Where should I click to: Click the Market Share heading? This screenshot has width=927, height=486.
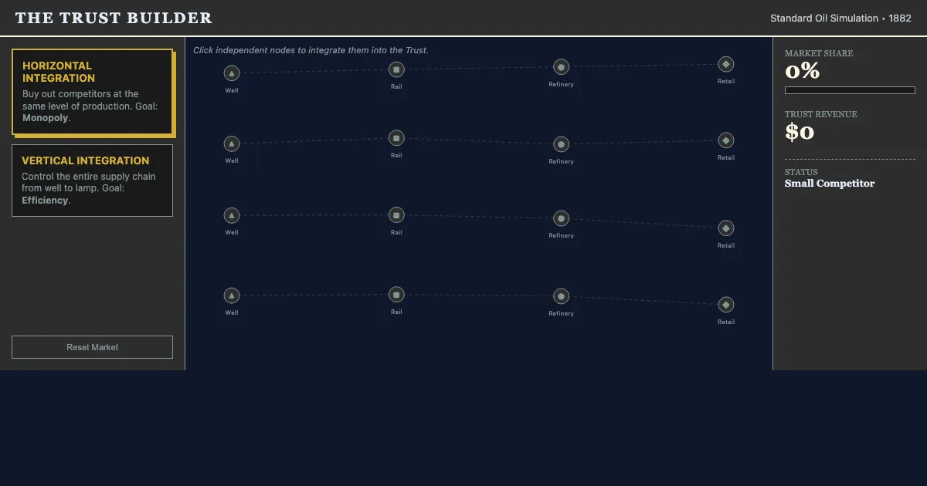819,53
